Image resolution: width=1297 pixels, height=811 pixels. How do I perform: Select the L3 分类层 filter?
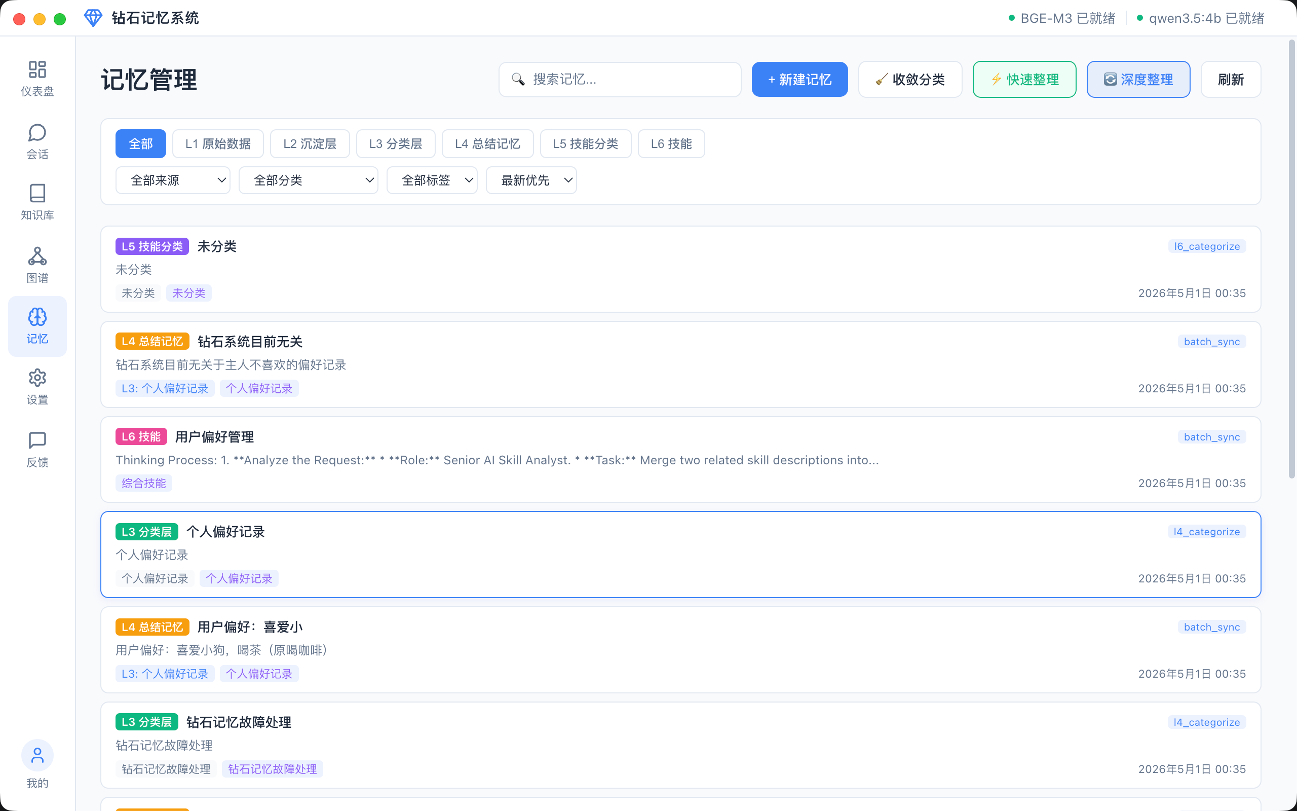396,143
